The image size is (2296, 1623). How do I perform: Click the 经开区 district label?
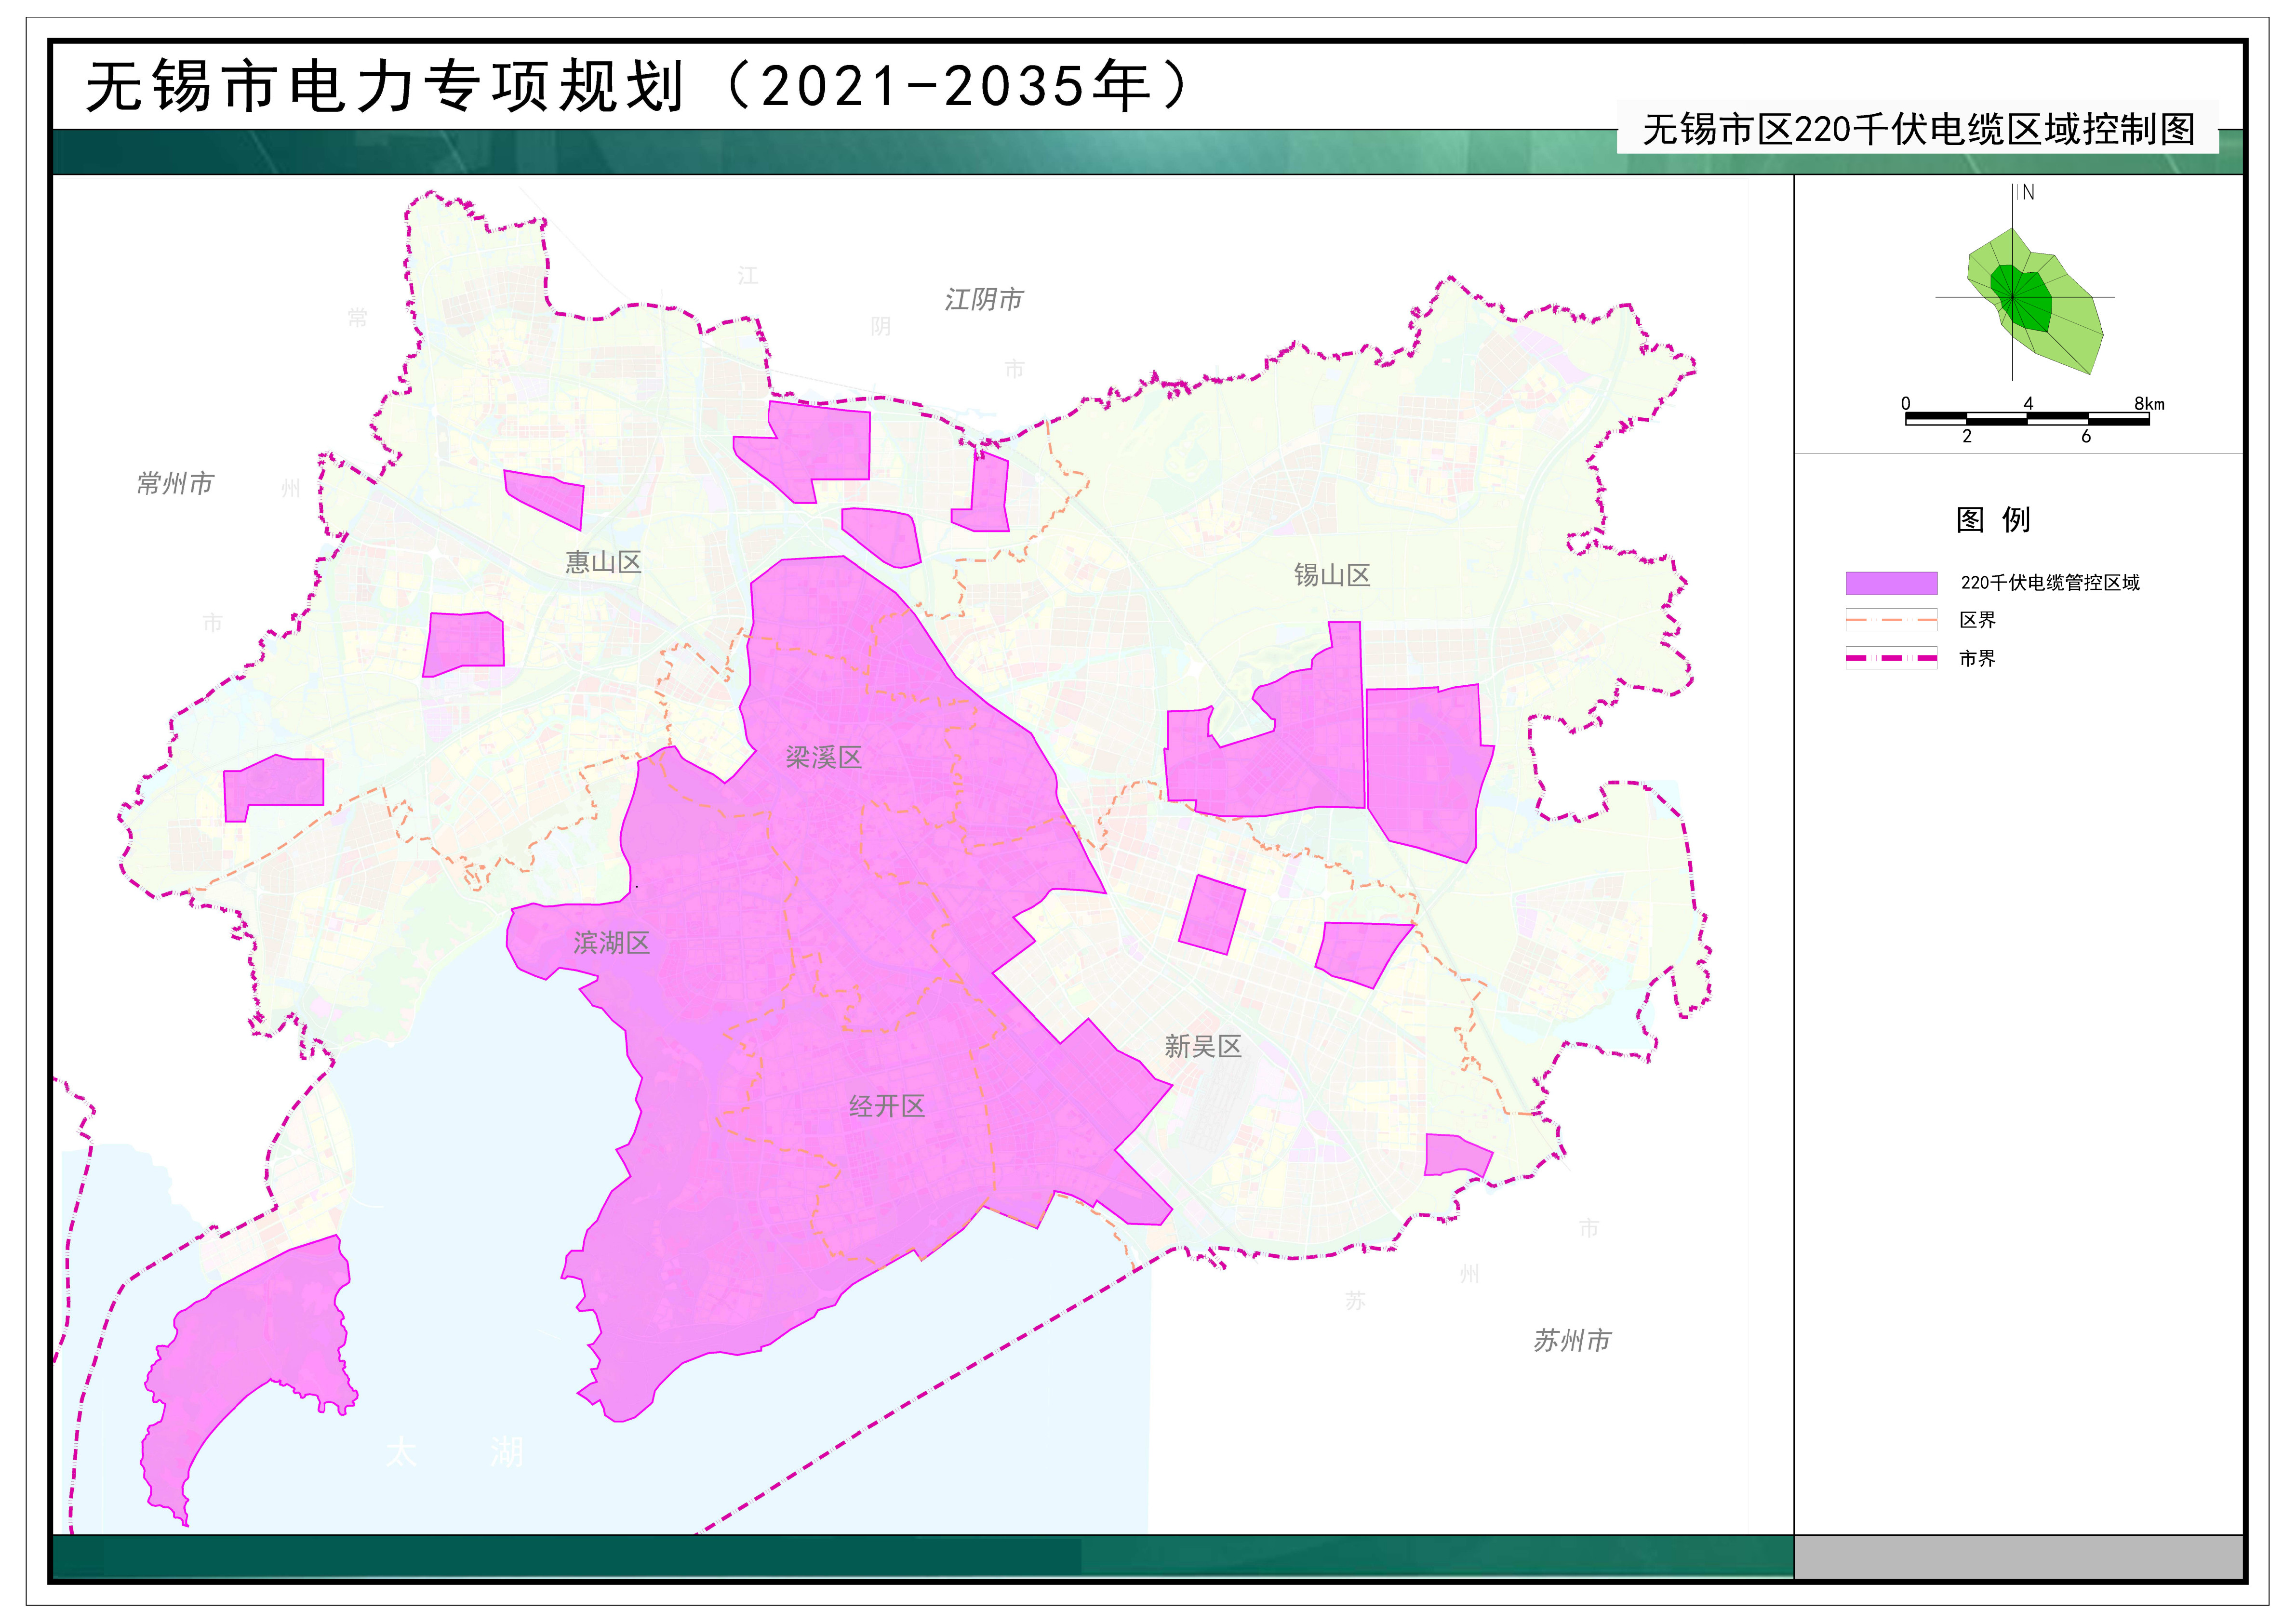[887, 1107]
